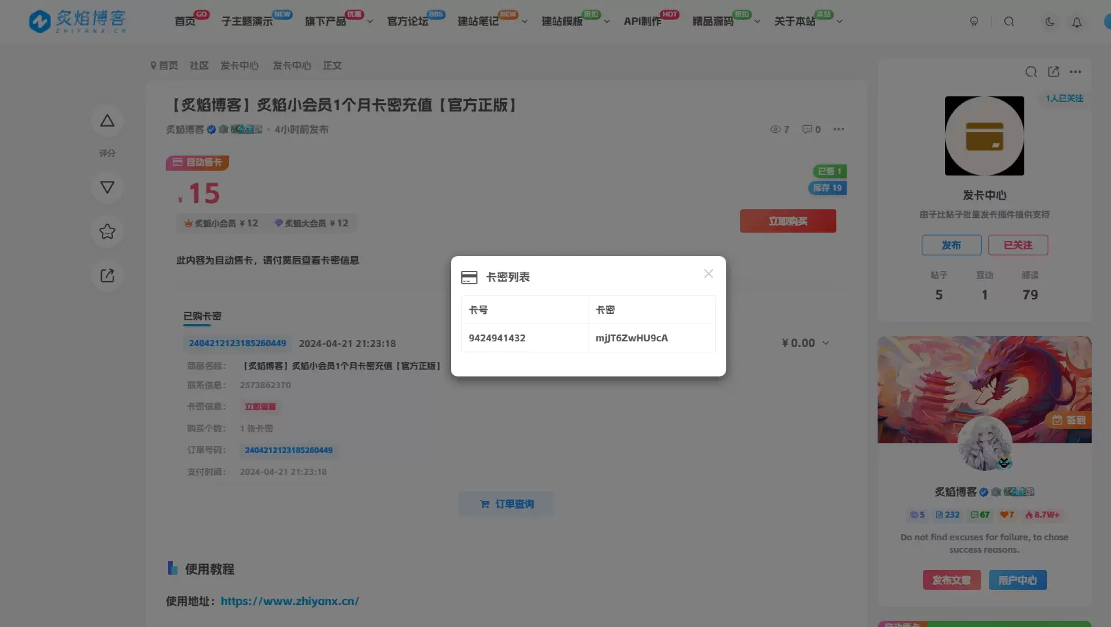Screen dimensions: 1111x627
Task: Open API制作 menu item
Action: coord(642,21)
